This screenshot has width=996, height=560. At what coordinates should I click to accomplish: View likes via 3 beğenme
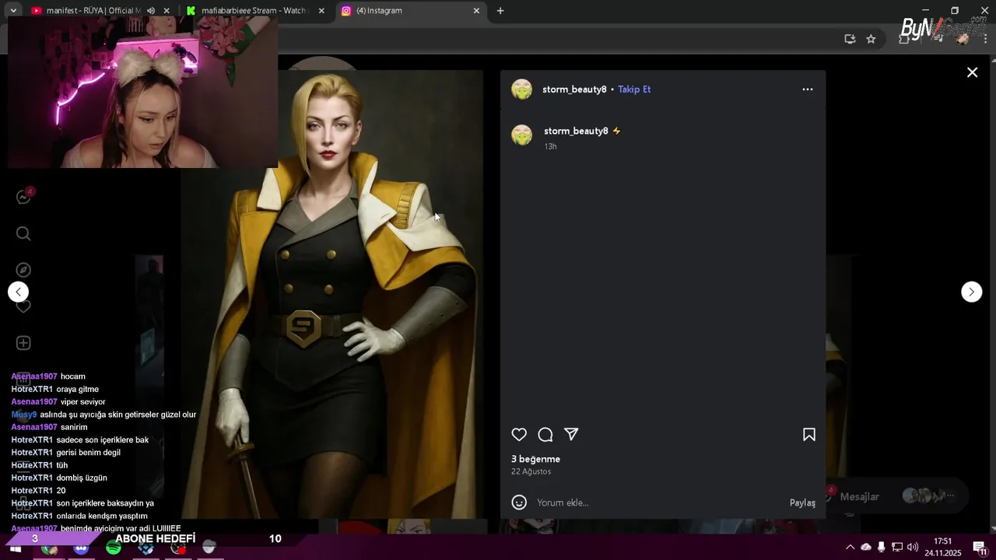[535, 459]
